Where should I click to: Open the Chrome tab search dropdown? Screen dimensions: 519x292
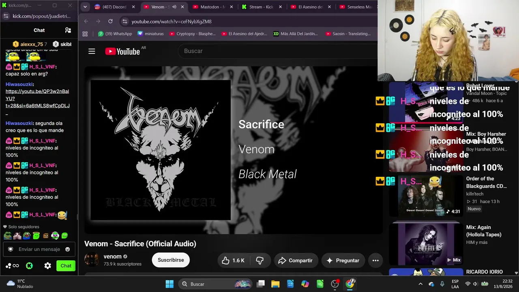point(85,7)
